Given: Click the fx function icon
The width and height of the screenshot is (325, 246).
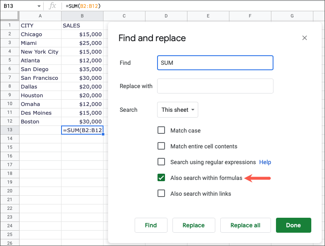Looking at the screenshot, I should [x=52, y=6].
